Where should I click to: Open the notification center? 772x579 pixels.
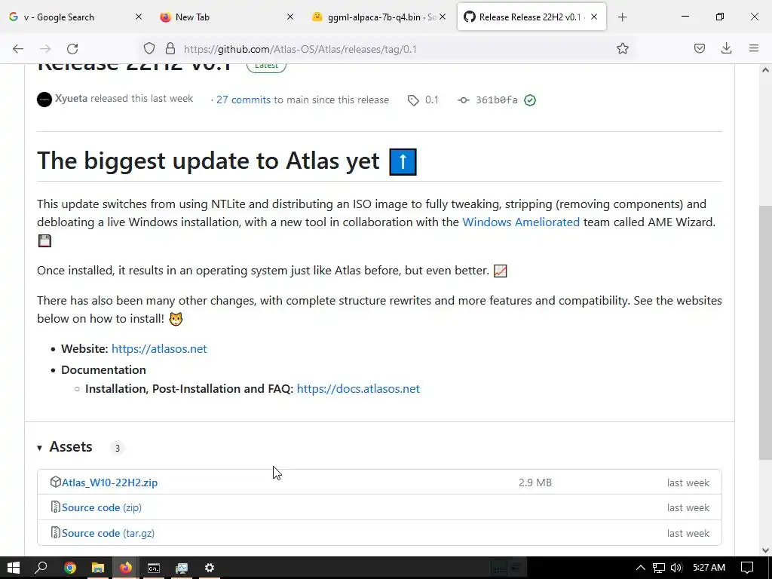[x=747, y=568]
